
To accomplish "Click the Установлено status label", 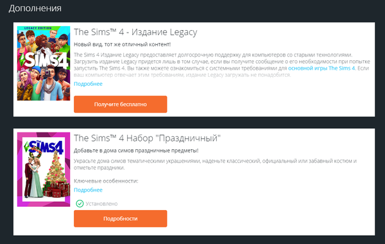I will coord(101,204).
